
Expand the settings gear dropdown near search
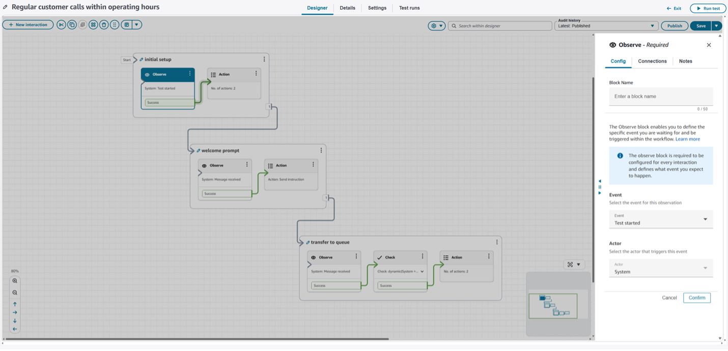tap(436, 25)
